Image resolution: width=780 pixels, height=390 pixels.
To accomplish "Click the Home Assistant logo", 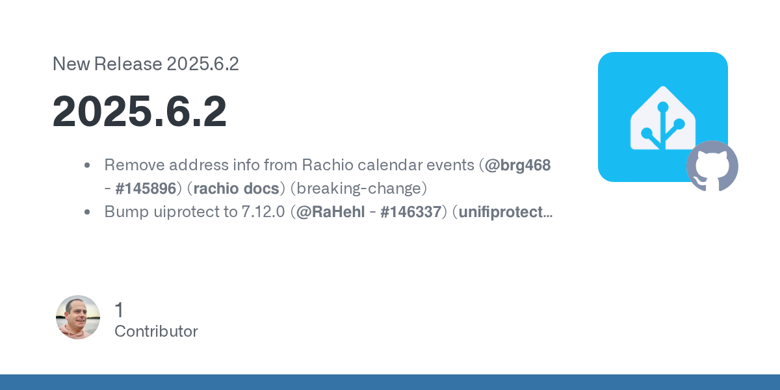I will pos(662,116).
